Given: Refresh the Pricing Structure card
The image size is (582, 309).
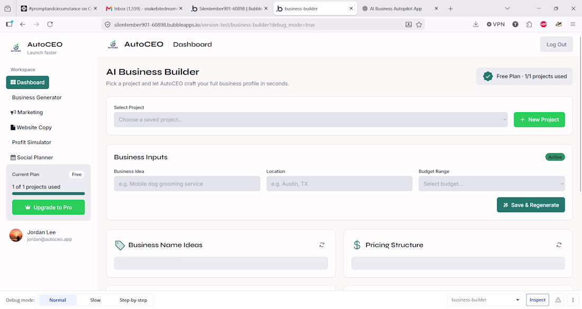Looking at the screenshot, I should click(559, 245).
